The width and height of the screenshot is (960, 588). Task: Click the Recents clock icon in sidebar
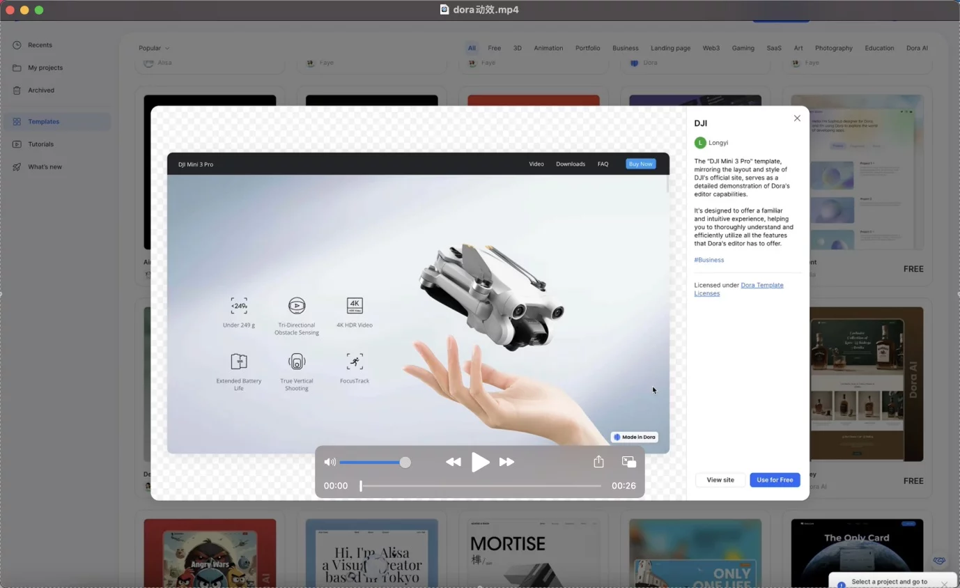click(17, 45)
